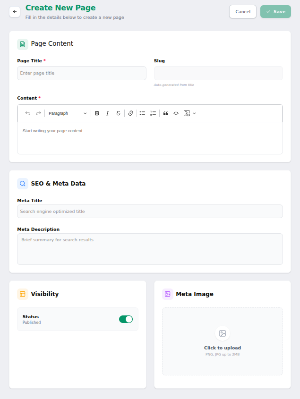Image resolution: width=300 pixels, height=399 pixels.
Task: Go back using the arrow button
Action: 15,12
